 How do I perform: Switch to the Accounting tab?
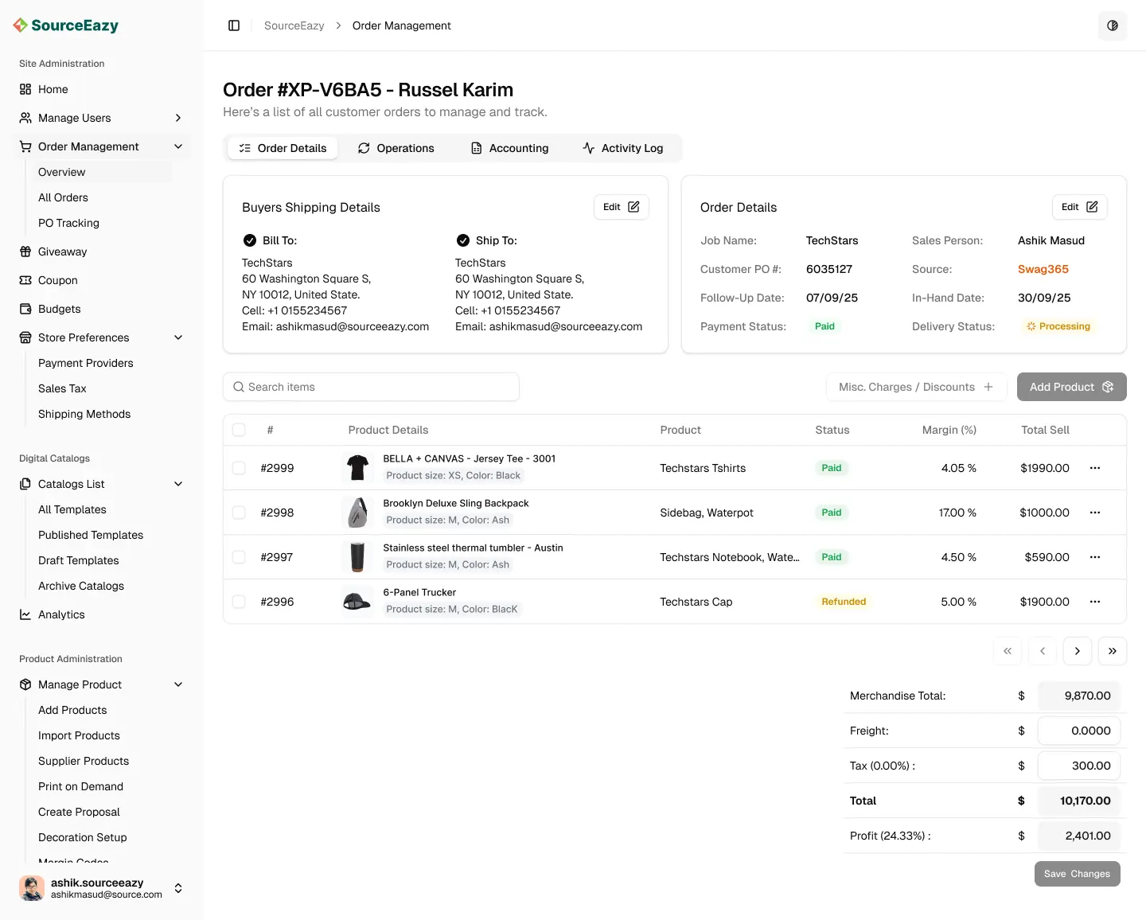[x=510, y=148]
